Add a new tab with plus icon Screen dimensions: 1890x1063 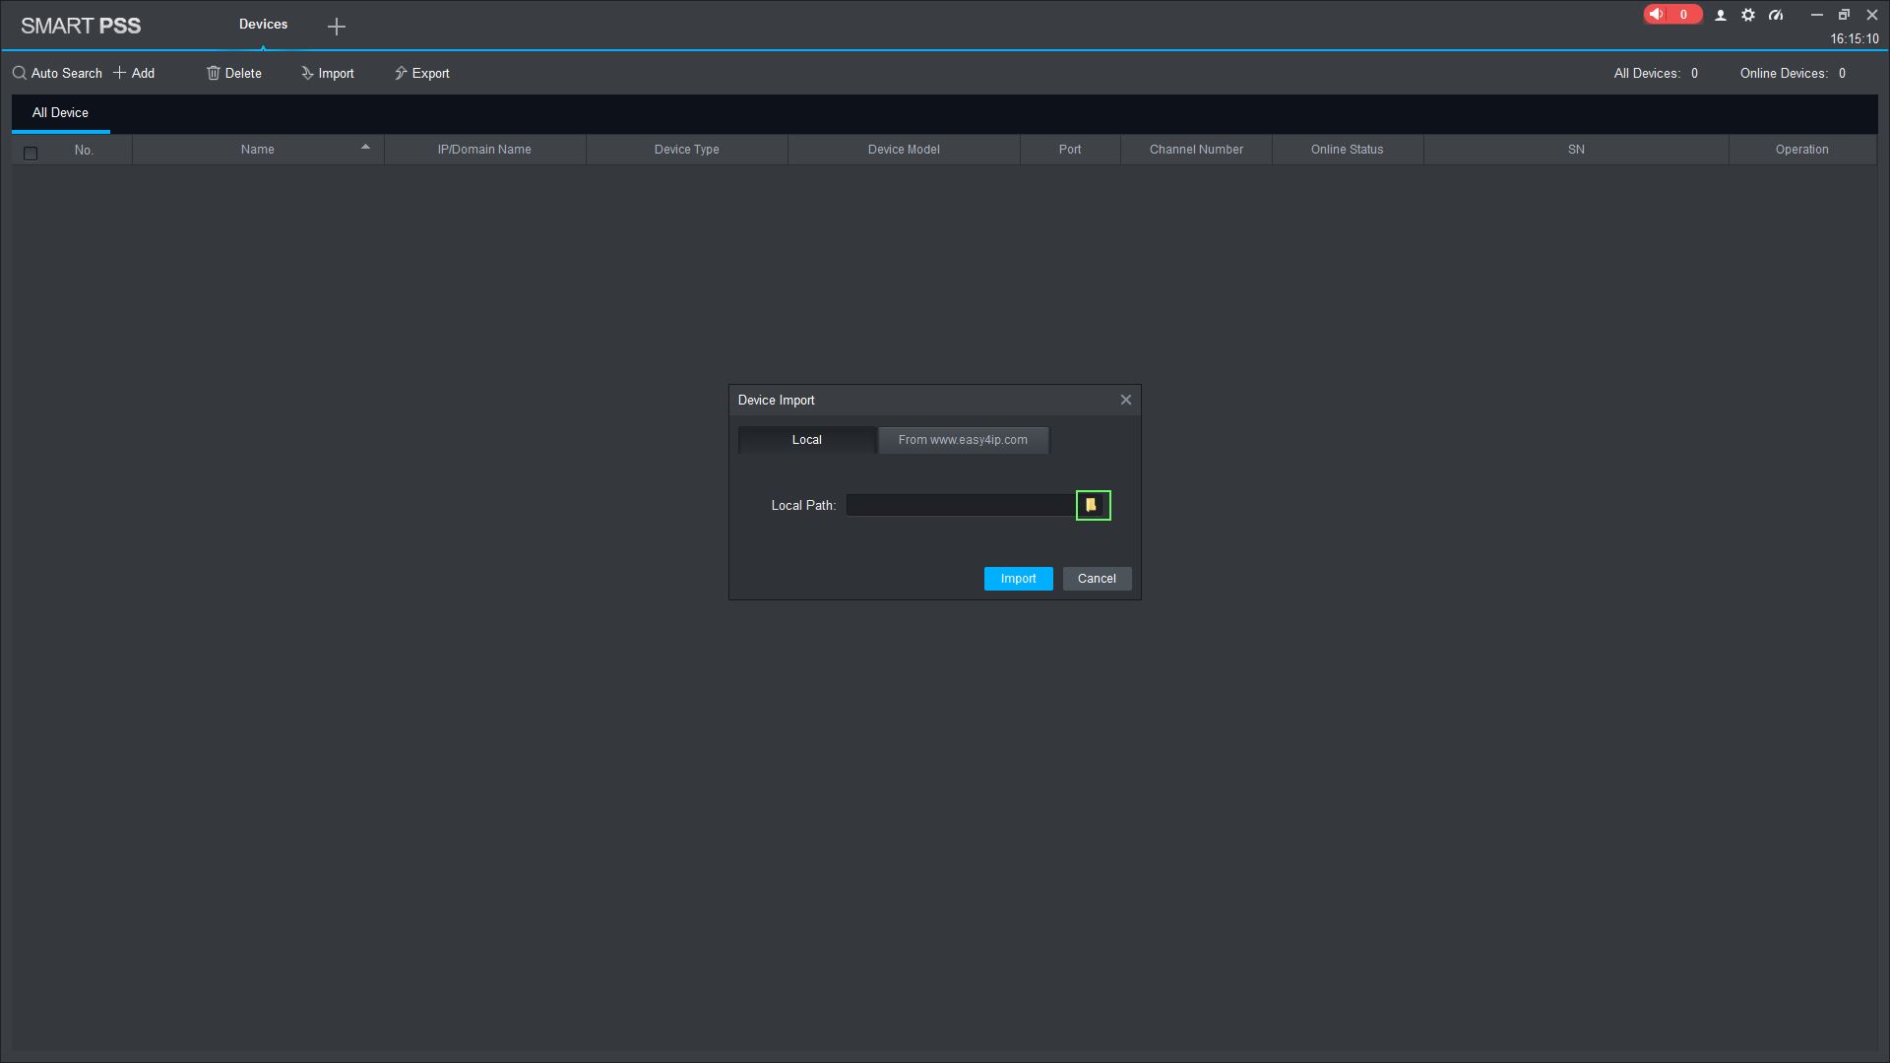click(x=337, y=27)
